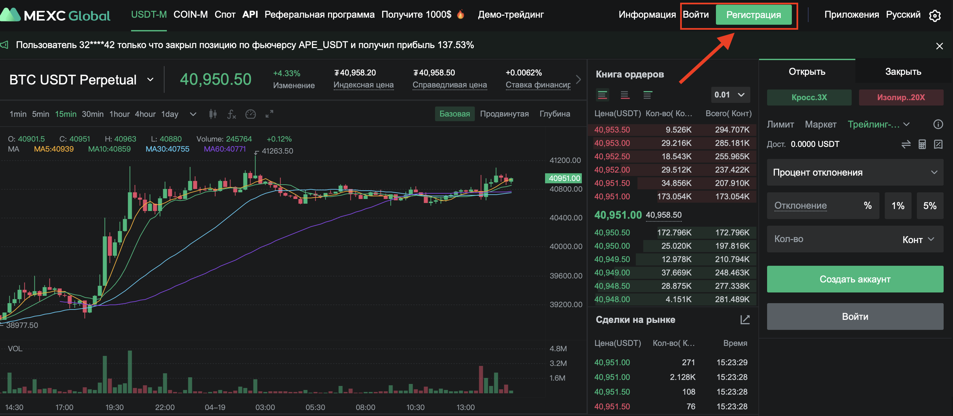The image size is (953, 416).
Task: Open BTC USDT Perpetual pair dropdown
Action: click(x=150, y=80)
